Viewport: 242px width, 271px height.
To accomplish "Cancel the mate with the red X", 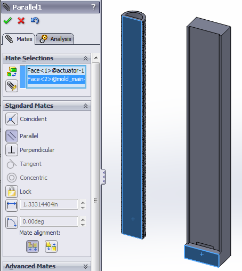I will 21,21.
